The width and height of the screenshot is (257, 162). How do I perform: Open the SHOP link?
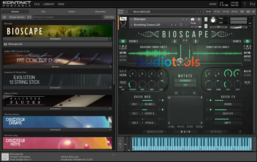coord(213,4)
